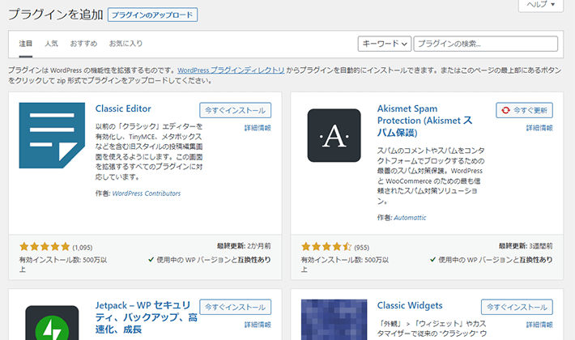The image size is (575, 340).
Task: Select the 人気 tab
Action: pos(51,44)
